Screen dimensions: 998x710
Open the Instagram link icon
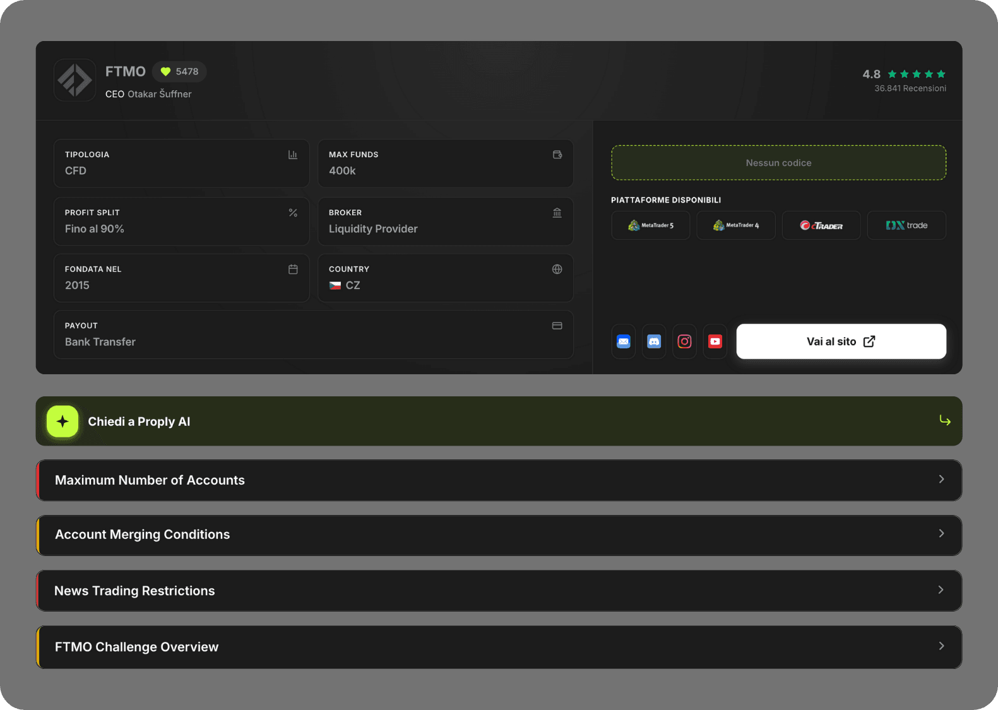(x=684, y=341)
